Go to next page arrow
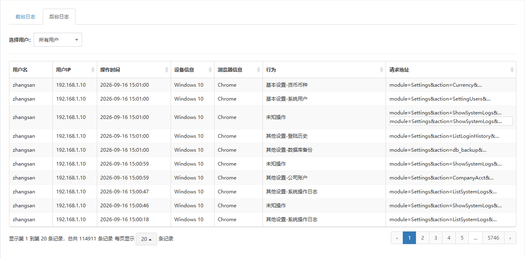This screenshot has width=525, height=258. pyautogui.click(x=510, y=238)
